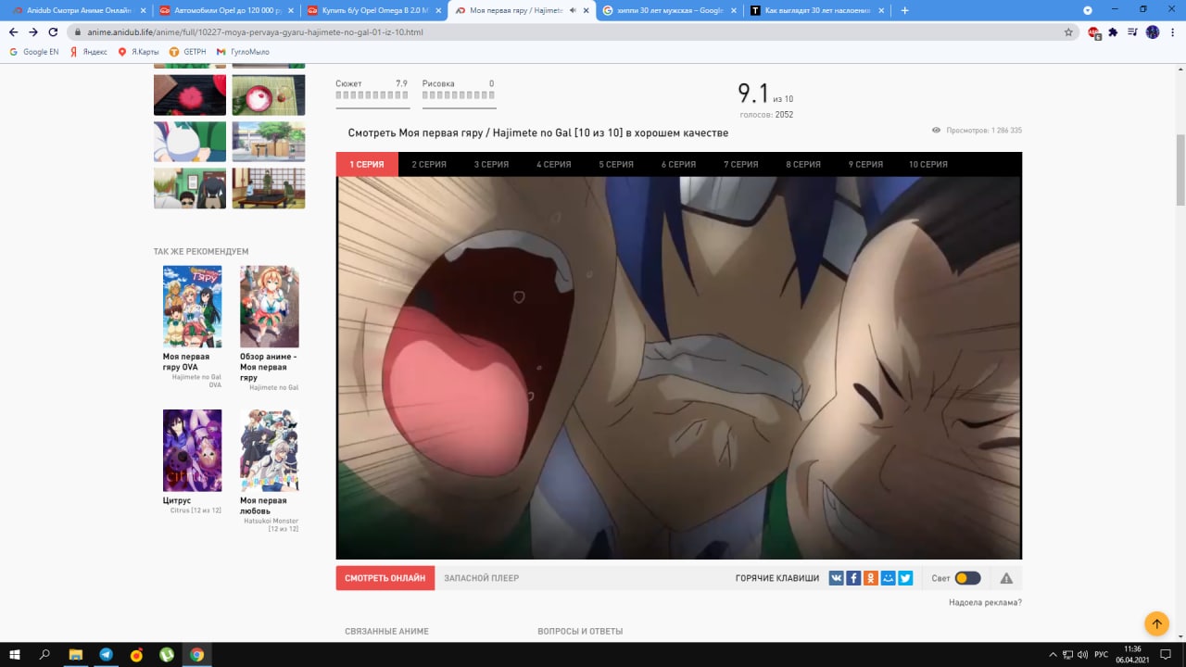Open Моя первая любовь recommendation poster

270,450
